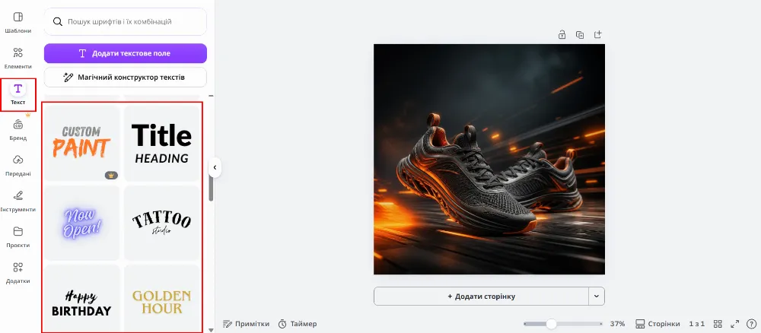Expand the dropdown next to Додати сторінку
The width and height of the screenshot is (761, 333).
[597, 297]
